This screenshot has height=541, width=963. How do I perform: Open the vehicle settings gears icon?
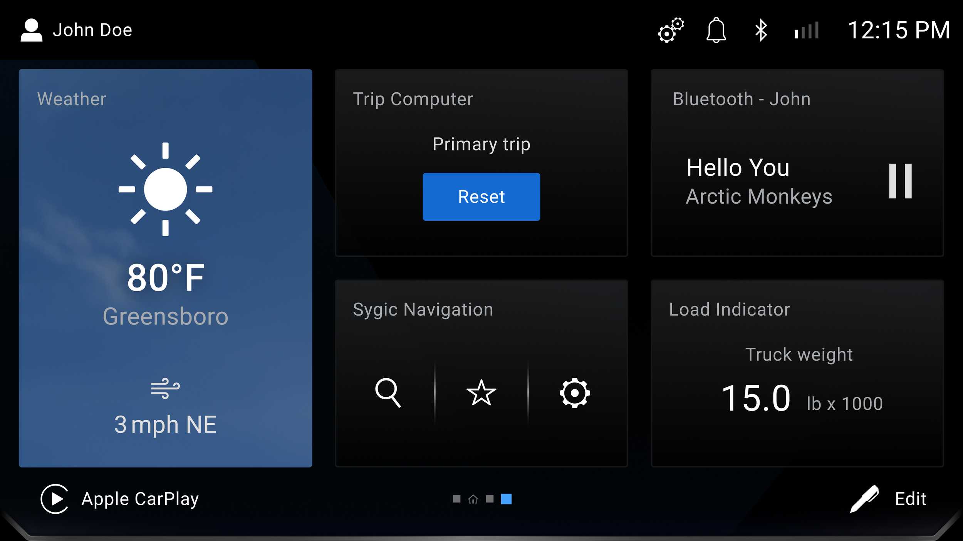pyautogui.click(x=671, y=30)
